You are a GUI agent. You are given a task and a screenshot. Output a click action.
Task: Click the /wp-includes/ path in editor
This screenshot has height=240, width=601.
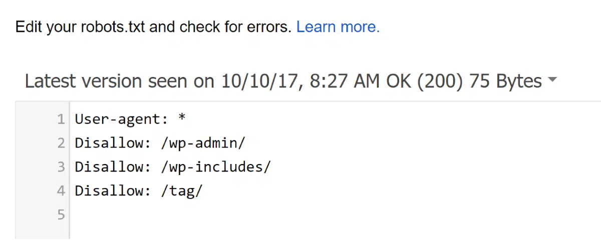216,166
